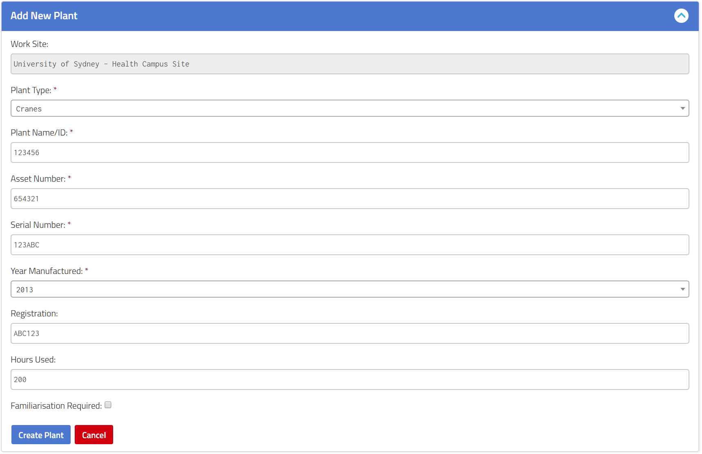Click the Familiarisation Required label
Image resolution: width=702 pixels, height=454 pixels.
[56, 406]
